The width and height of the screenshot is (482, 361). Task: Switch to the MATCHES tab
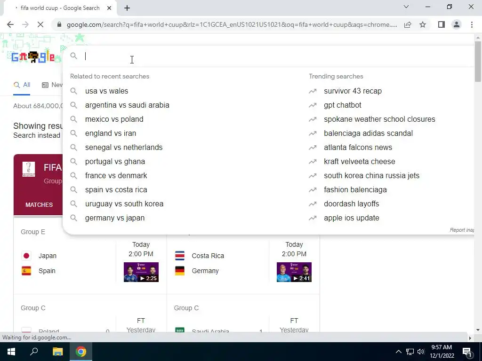39,205
